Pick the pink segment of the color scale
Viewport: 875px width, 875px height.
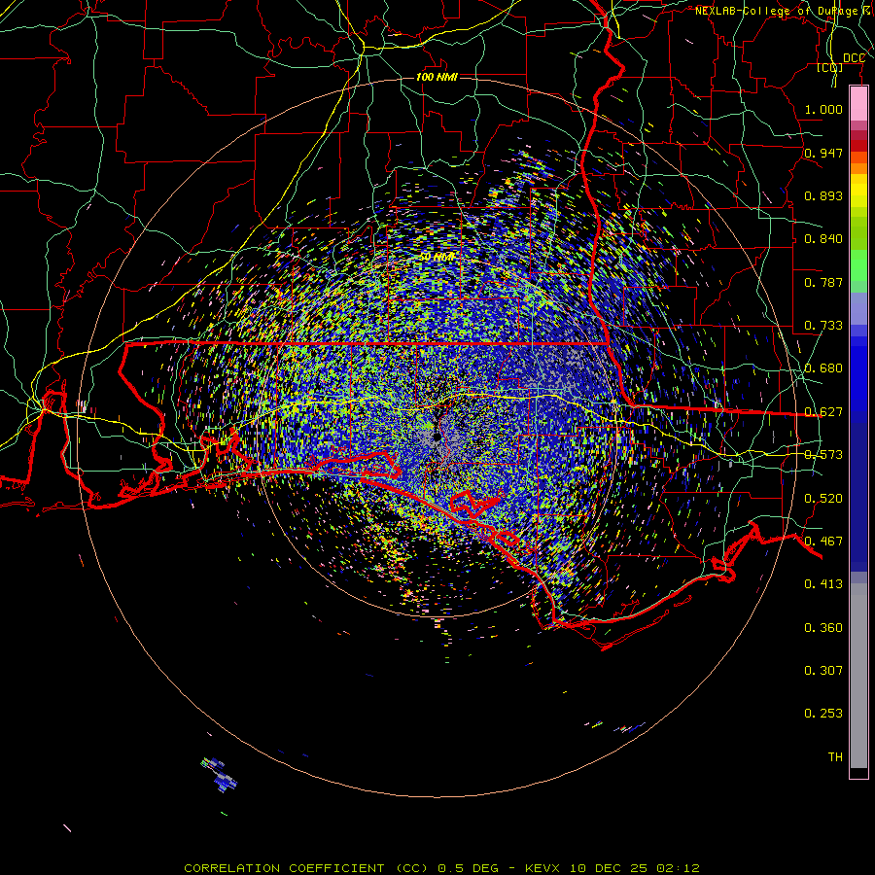(x=858, y=104)
